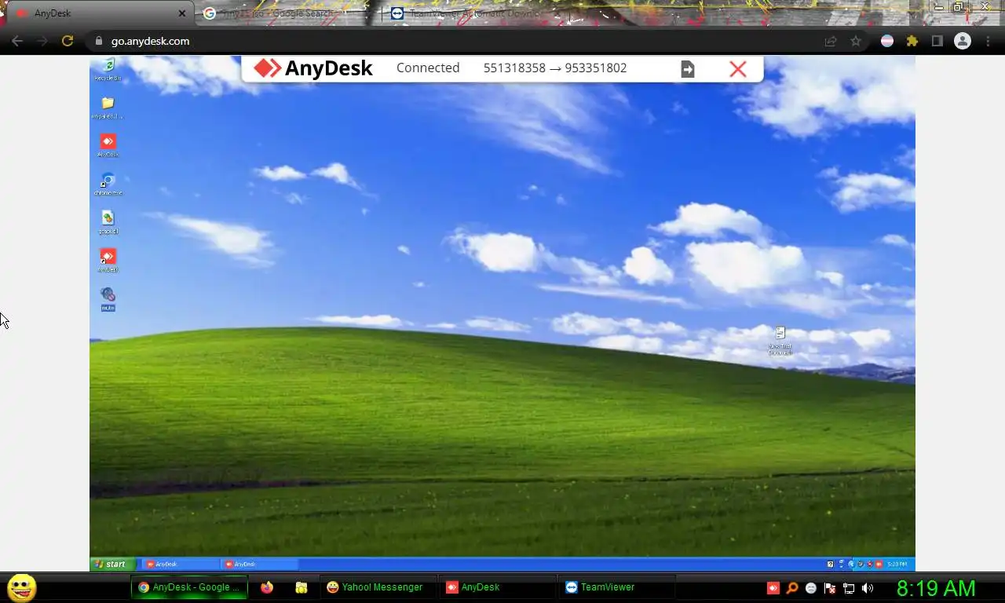
Task: Switch to second AnyDesk remote taskbar button
Action: coord(260,564)
